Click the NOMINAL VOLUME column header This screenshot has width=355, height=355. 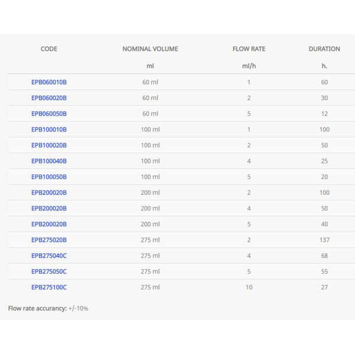pyautogui.click(x=150, y=49)
